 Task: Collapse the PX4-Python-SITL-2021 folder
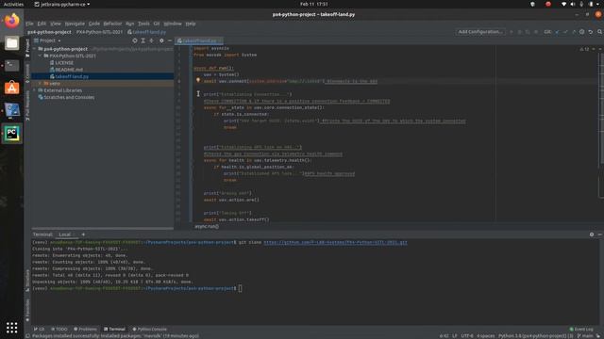(40, 56)
